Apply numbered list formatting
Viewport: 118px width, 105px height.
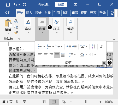pos(49,47)
